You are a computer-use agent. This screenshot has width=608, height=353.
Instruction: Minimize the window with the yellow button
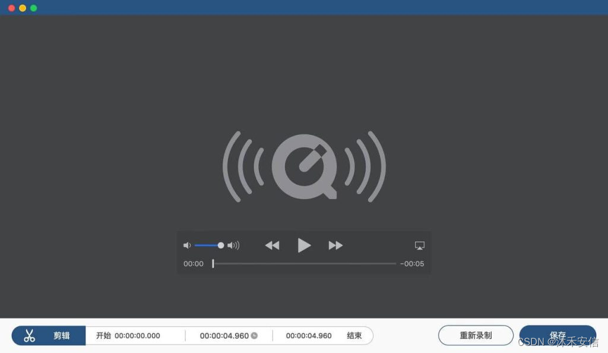coord(23,8)
